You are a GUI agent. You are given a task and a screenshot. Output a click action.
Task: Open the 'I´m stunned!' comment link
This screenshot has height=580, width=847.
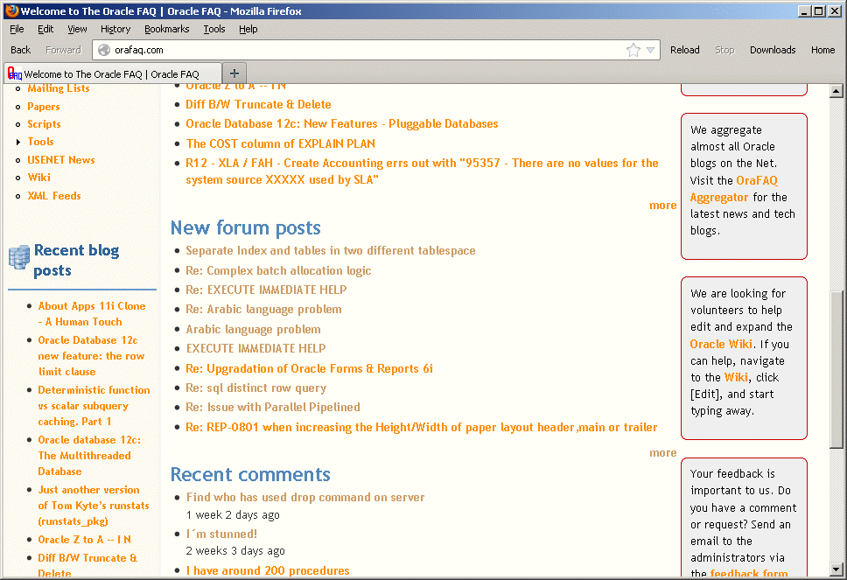[221, 535]
